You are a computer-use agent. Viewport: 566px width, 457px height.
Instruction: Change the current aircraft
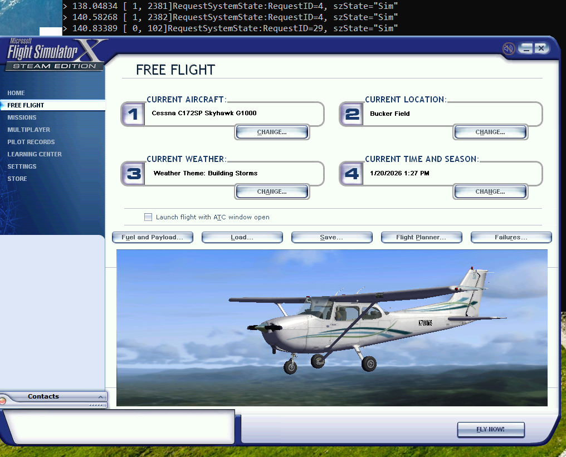tap(272, 132)
